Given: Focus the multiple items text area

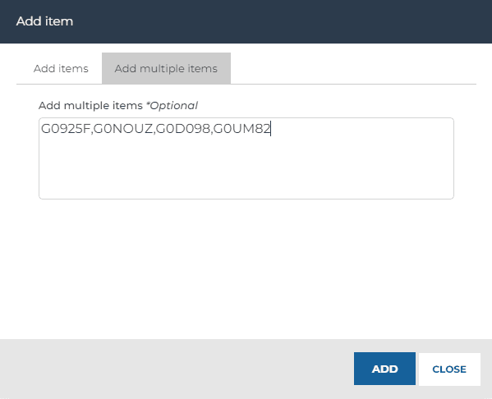Looking at the screenshot, I should [x=246, y=158].
